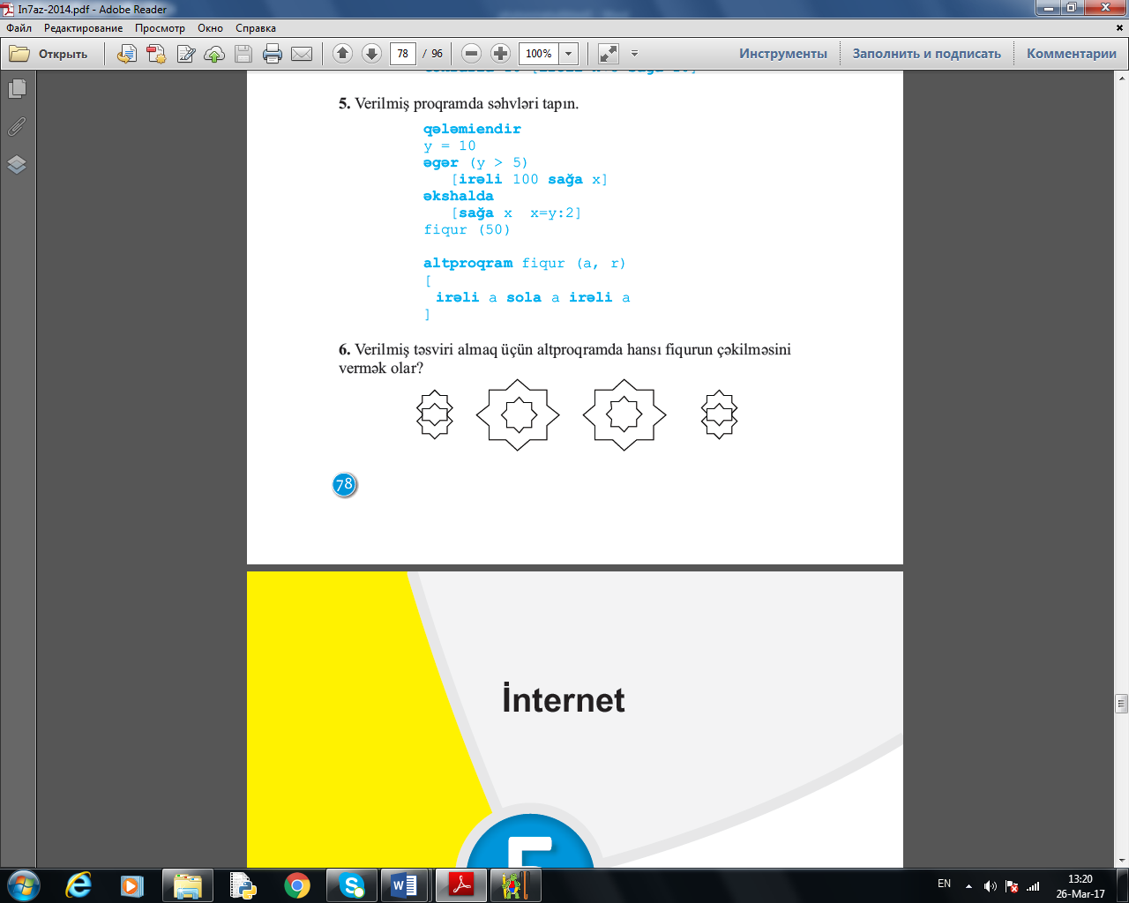Click the Adobe Reader taskbar button
The width and height of the screenshot is (1129, 903).
[x=461, y=885]
